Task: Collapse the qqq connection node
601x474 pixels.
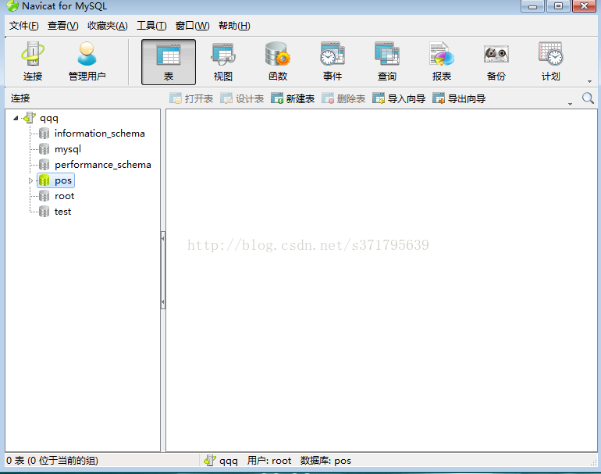Action: pos(16,118)
